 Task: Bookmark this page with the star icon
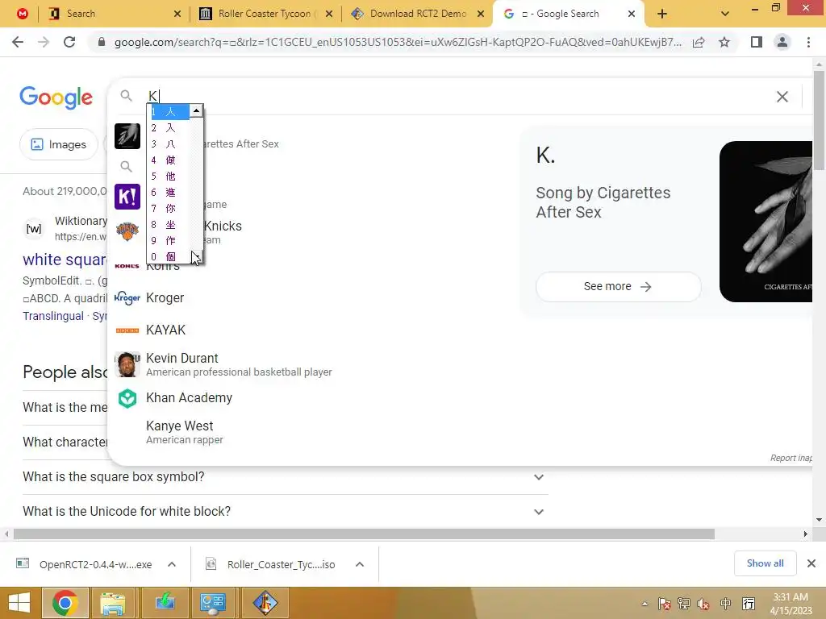(x=724, y=42)
